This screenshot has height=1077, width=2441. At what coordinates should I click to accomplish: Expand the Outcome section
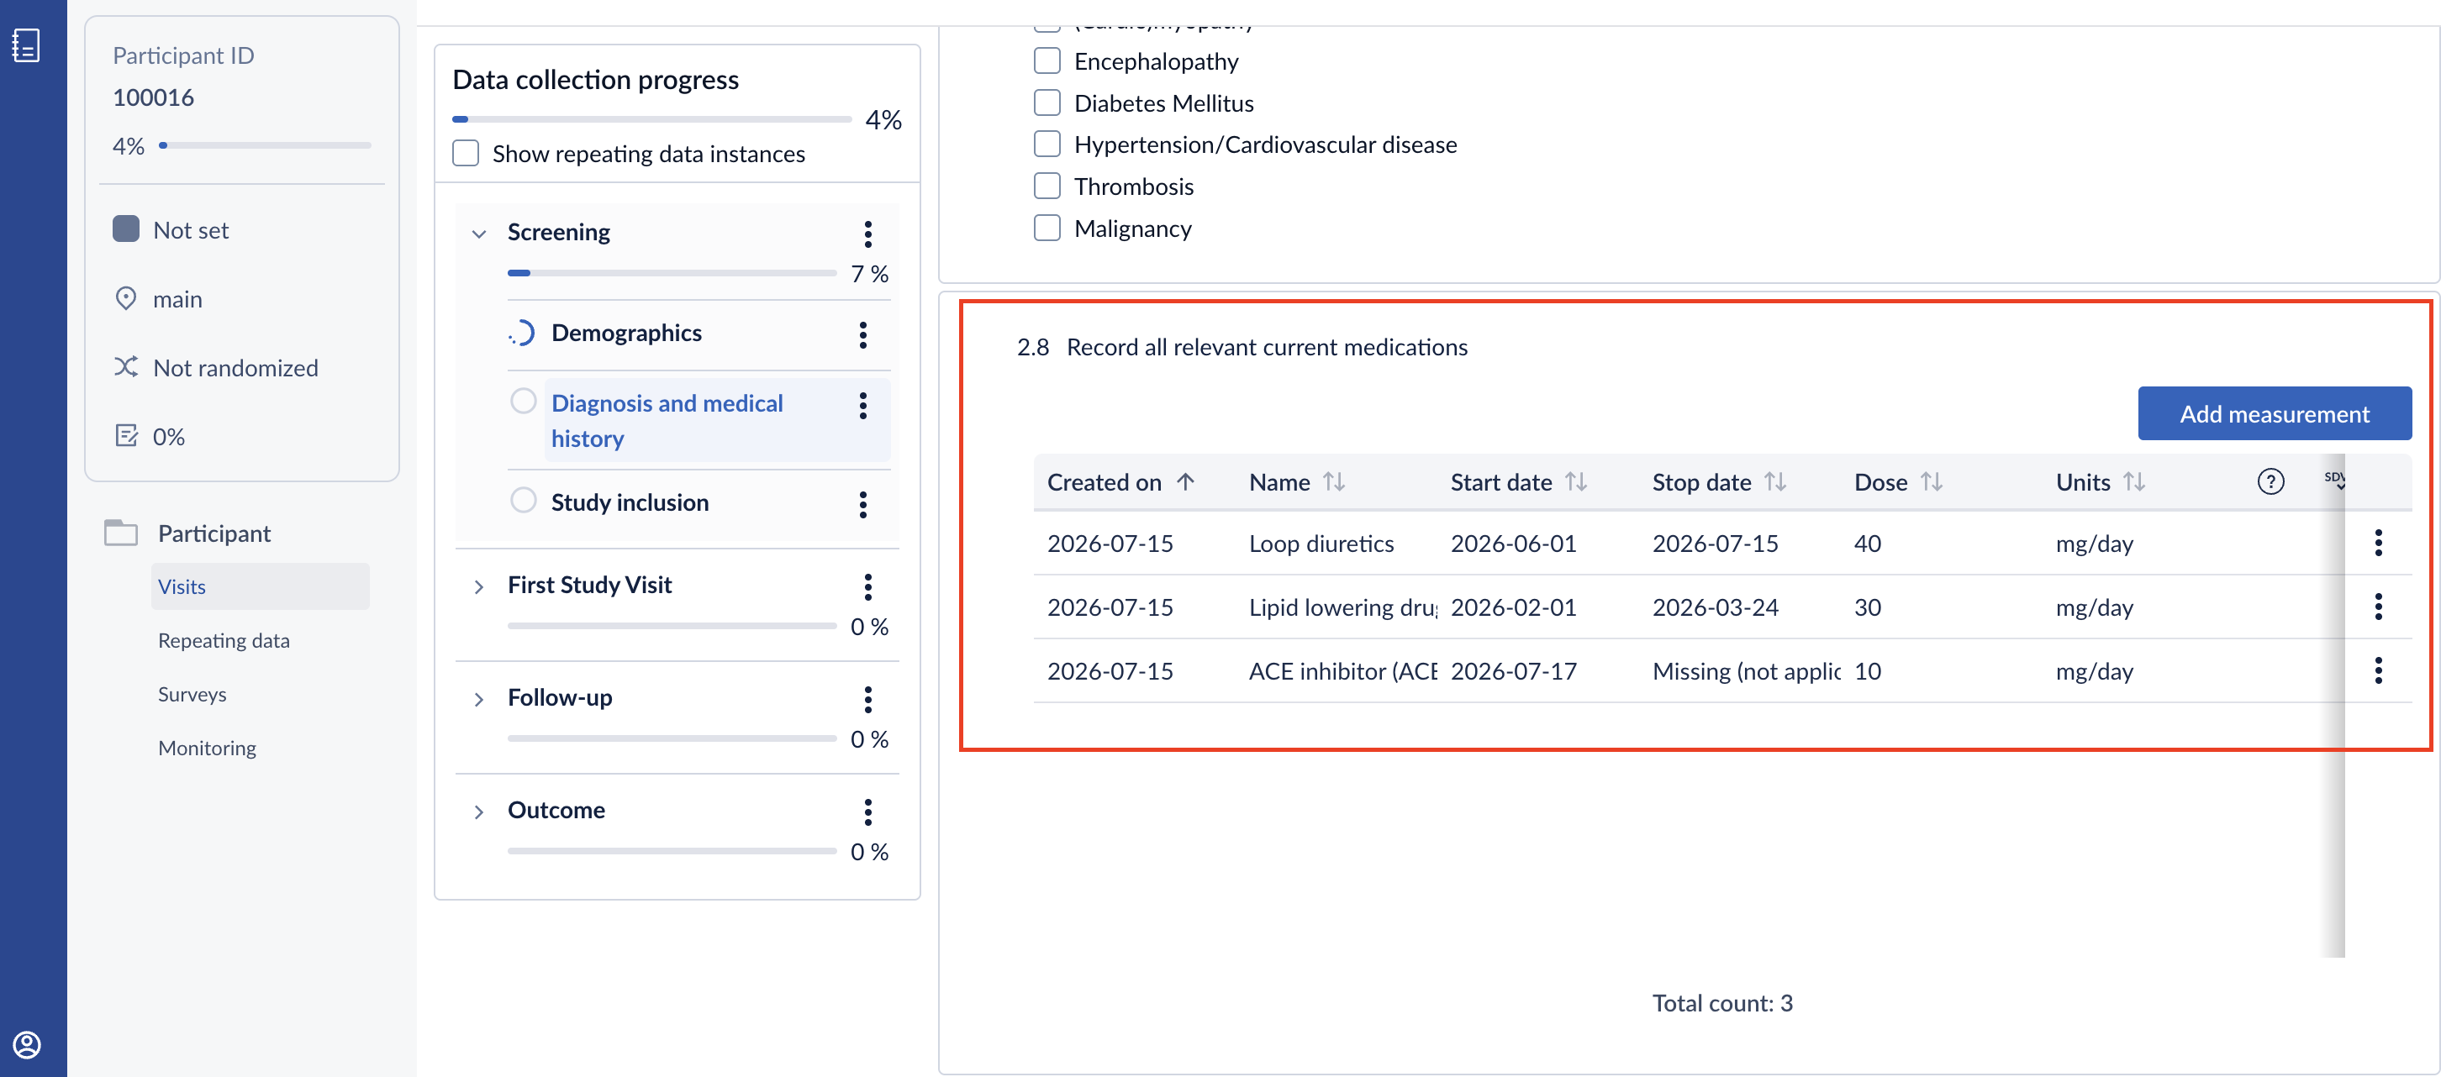click(479, 812)
